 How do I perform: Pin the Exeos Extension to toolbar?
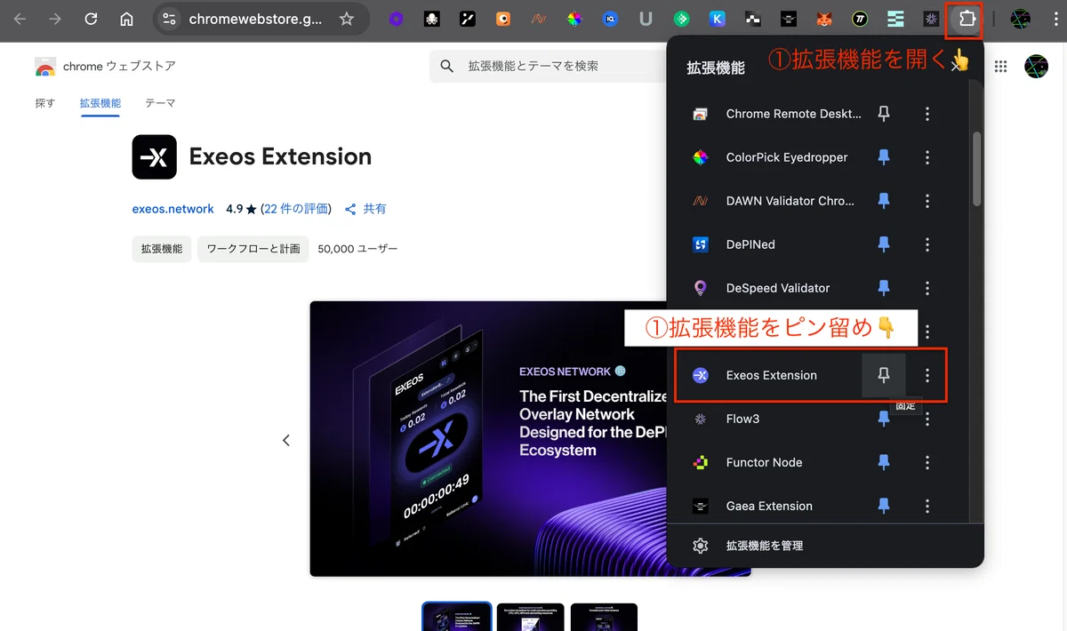click(x=884, y=375)
